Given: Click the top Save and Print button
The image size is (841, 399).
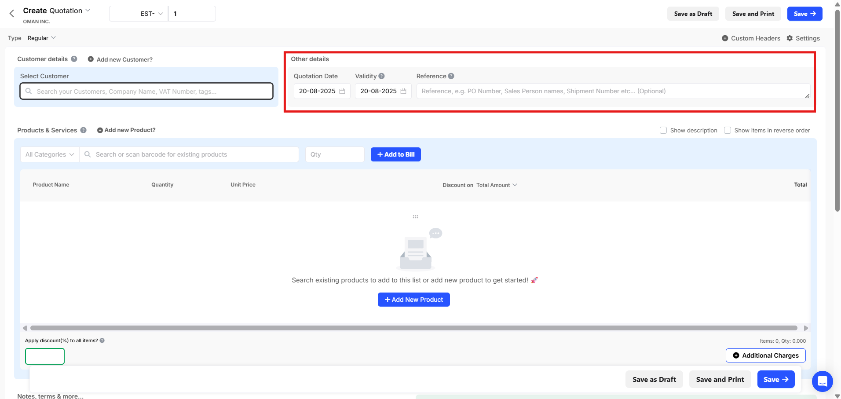Looking at the screenshot, I should point(753,14).
